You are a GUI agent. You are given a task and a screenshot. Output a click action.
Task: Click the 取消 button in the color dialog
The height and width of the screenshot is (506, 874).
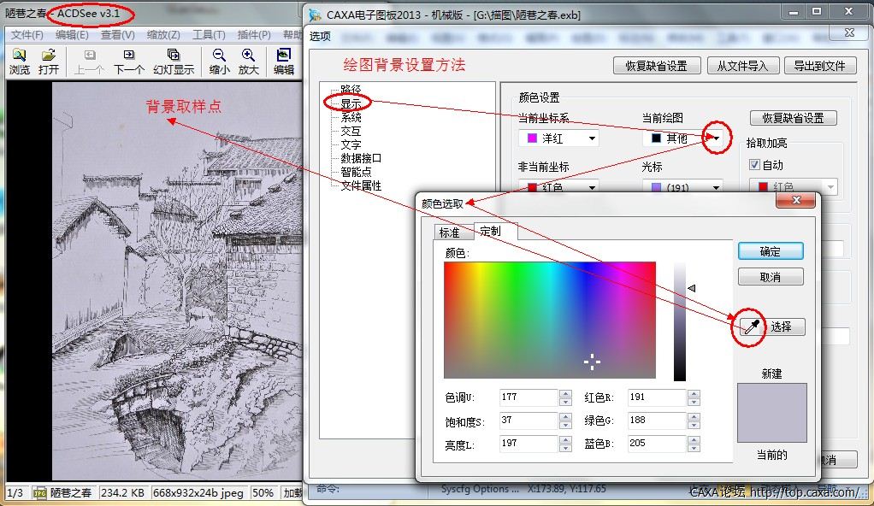click(x=771, y=277)
